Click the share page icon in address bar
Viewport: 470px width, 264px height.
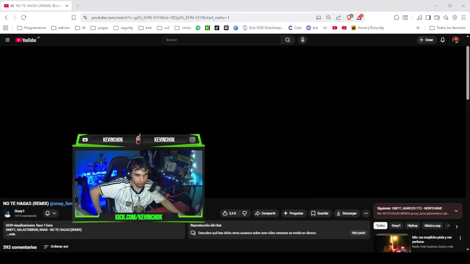click(x=338, y=18)
